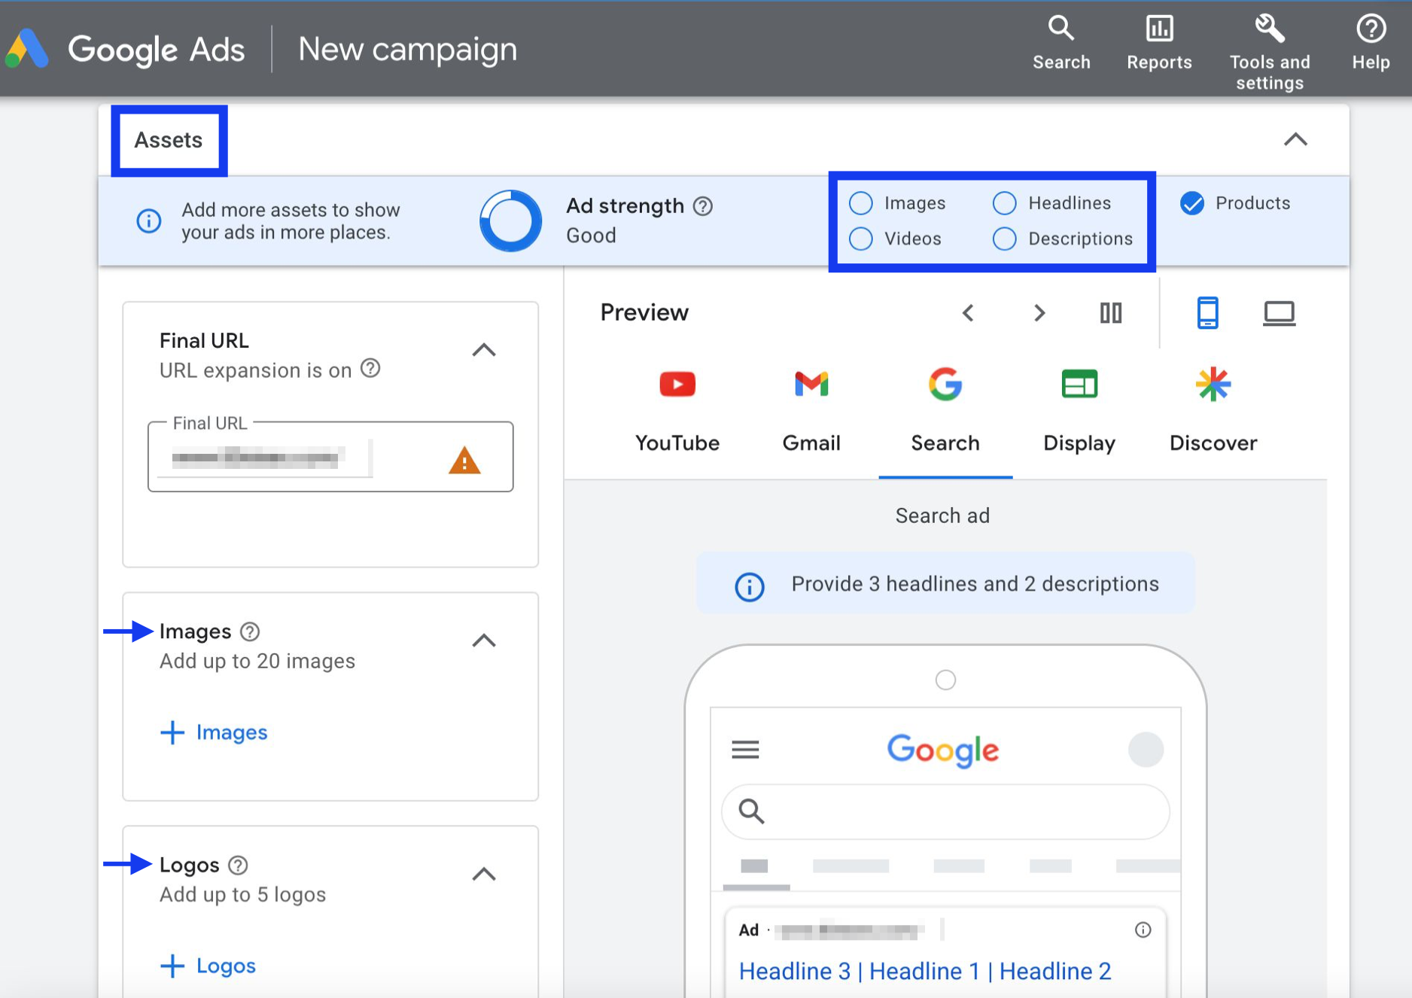1412x998 pixels.
Task: Pause the preview rotation
Action: coord(1111,312)
